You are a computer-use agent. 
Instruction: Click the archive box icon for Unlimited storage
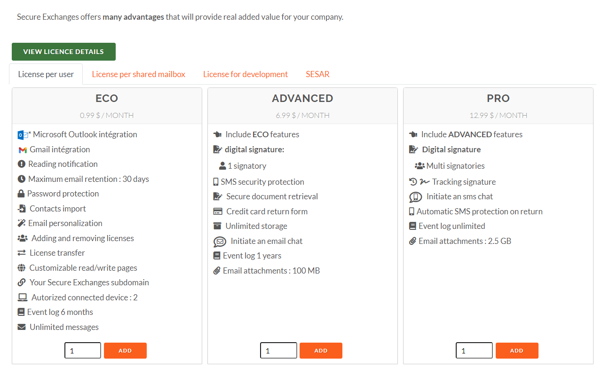click(217, 226)
